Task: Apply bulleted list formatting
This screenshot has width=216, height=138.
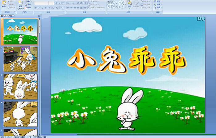Action: (69, 3)
